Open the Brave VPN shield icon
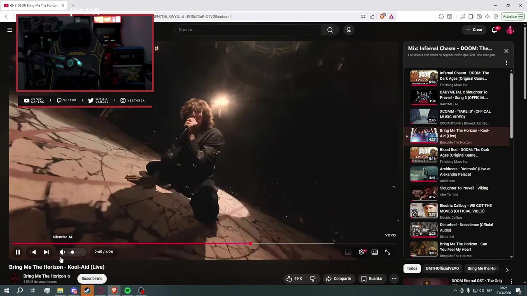This screenshot has width=527, height=296. pyautogui.click(x=496, y=16)
